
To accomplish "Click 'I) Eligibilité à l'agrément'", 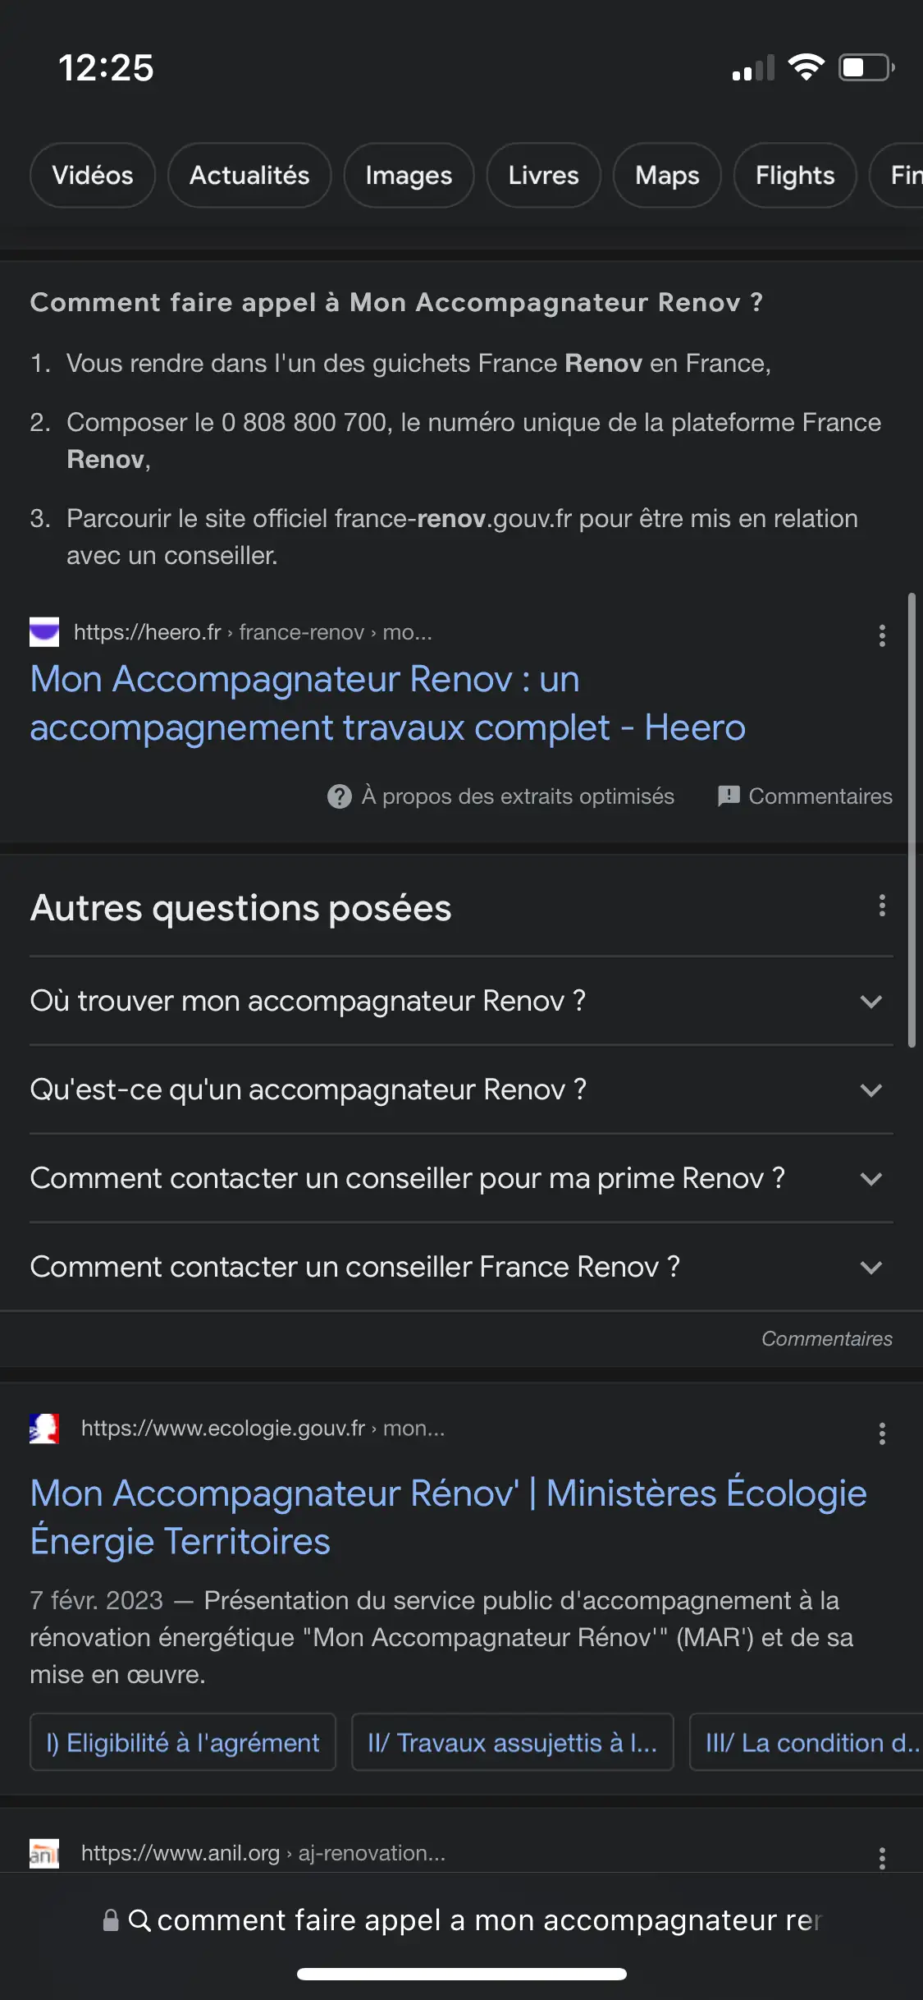I will [x=182, y=1742].
